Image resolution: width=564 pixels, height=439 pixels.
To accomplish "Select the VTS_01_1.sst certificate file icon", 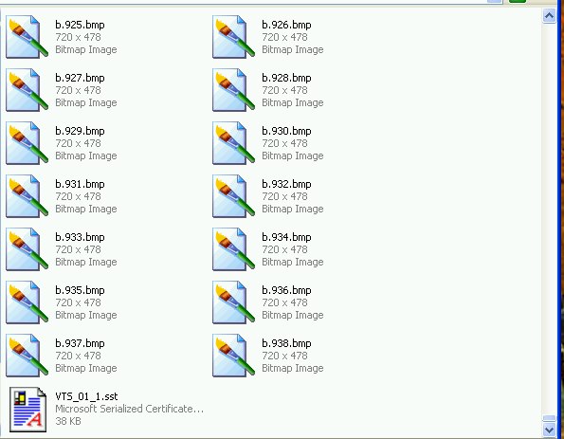I will coord(27,410).
